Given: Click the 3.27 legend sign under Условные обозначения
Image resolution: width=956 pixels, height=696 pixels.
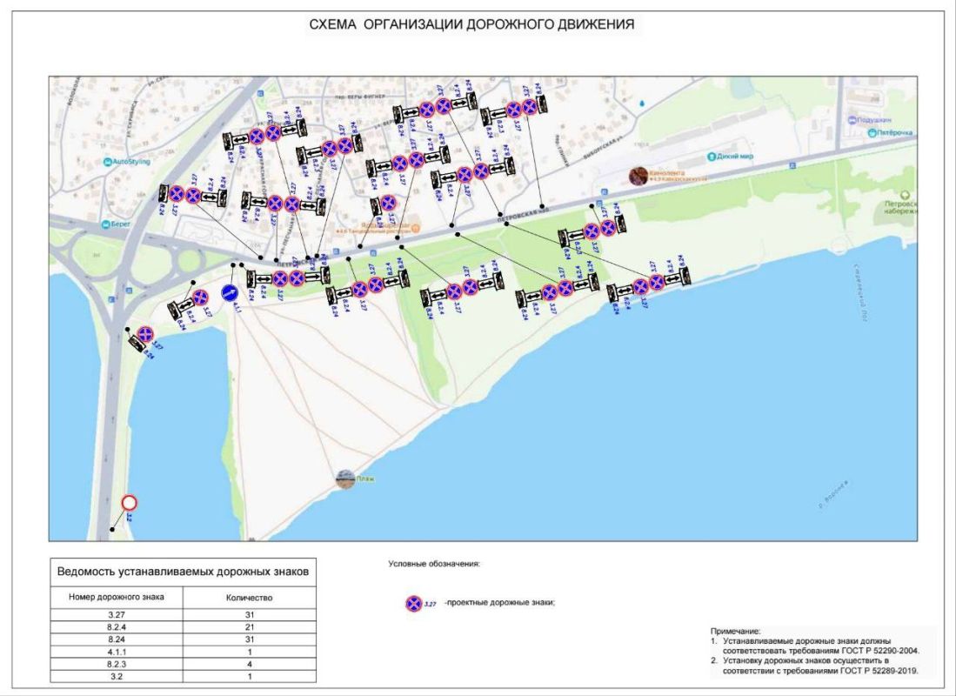Looking at the screenshot, I should pyautogui.click(x=414, y=603).
